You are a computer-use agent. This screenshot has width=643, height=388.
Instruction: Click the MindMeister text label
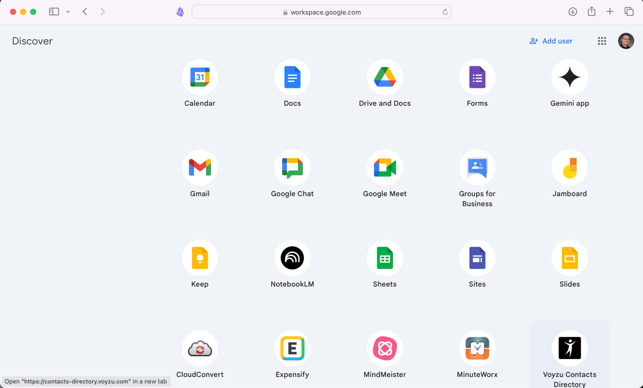(x=385, y=374)
